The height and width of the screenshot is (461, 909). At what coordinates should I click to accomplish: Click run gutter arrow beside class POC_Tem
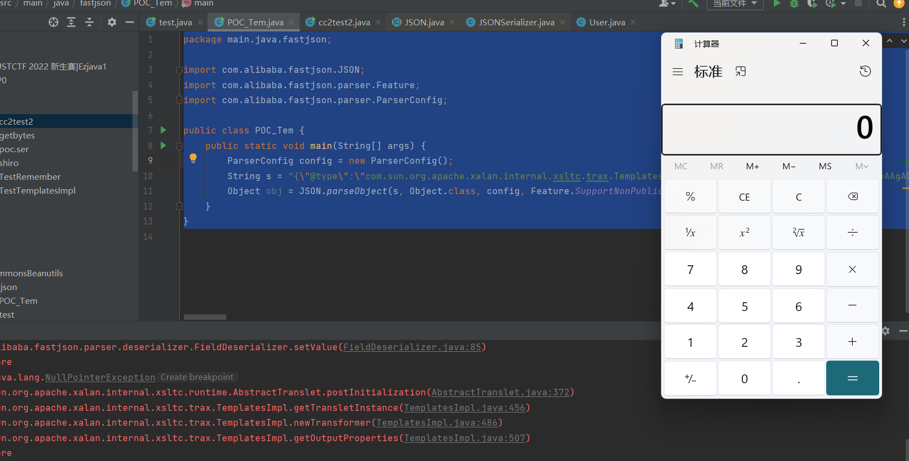coord(163,130)
